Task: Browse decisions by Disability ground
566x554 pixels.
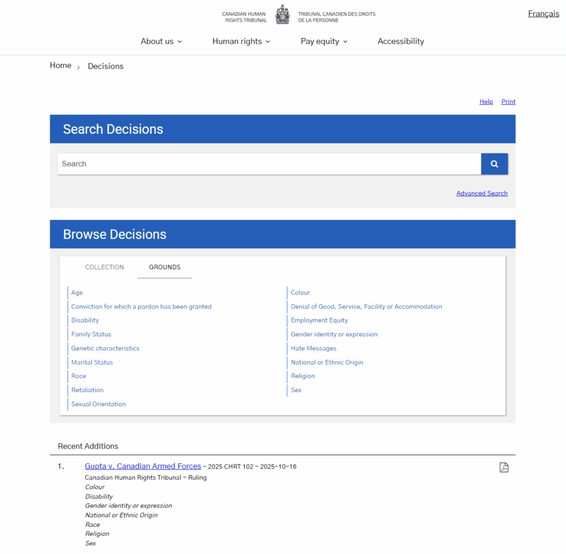Action: click(85, 320)
